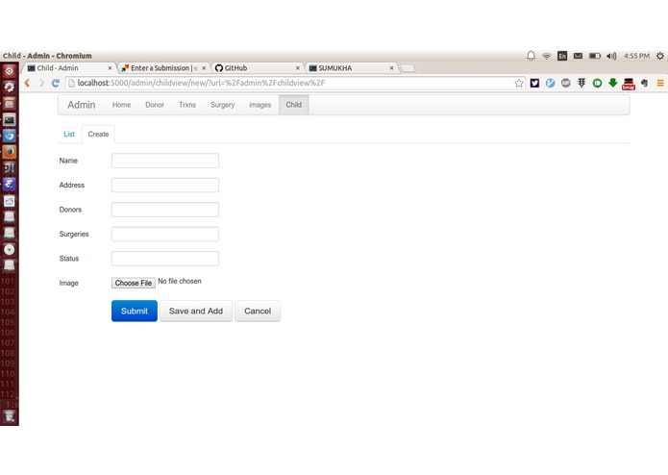668x475 pixels.
Task: Open the Files manager in dock
Action: 10,104
